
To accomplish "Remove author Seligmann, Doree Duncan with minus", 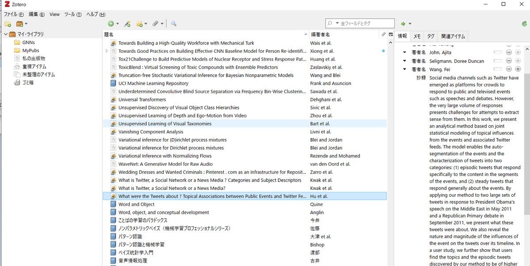I will tap(509, 61).
